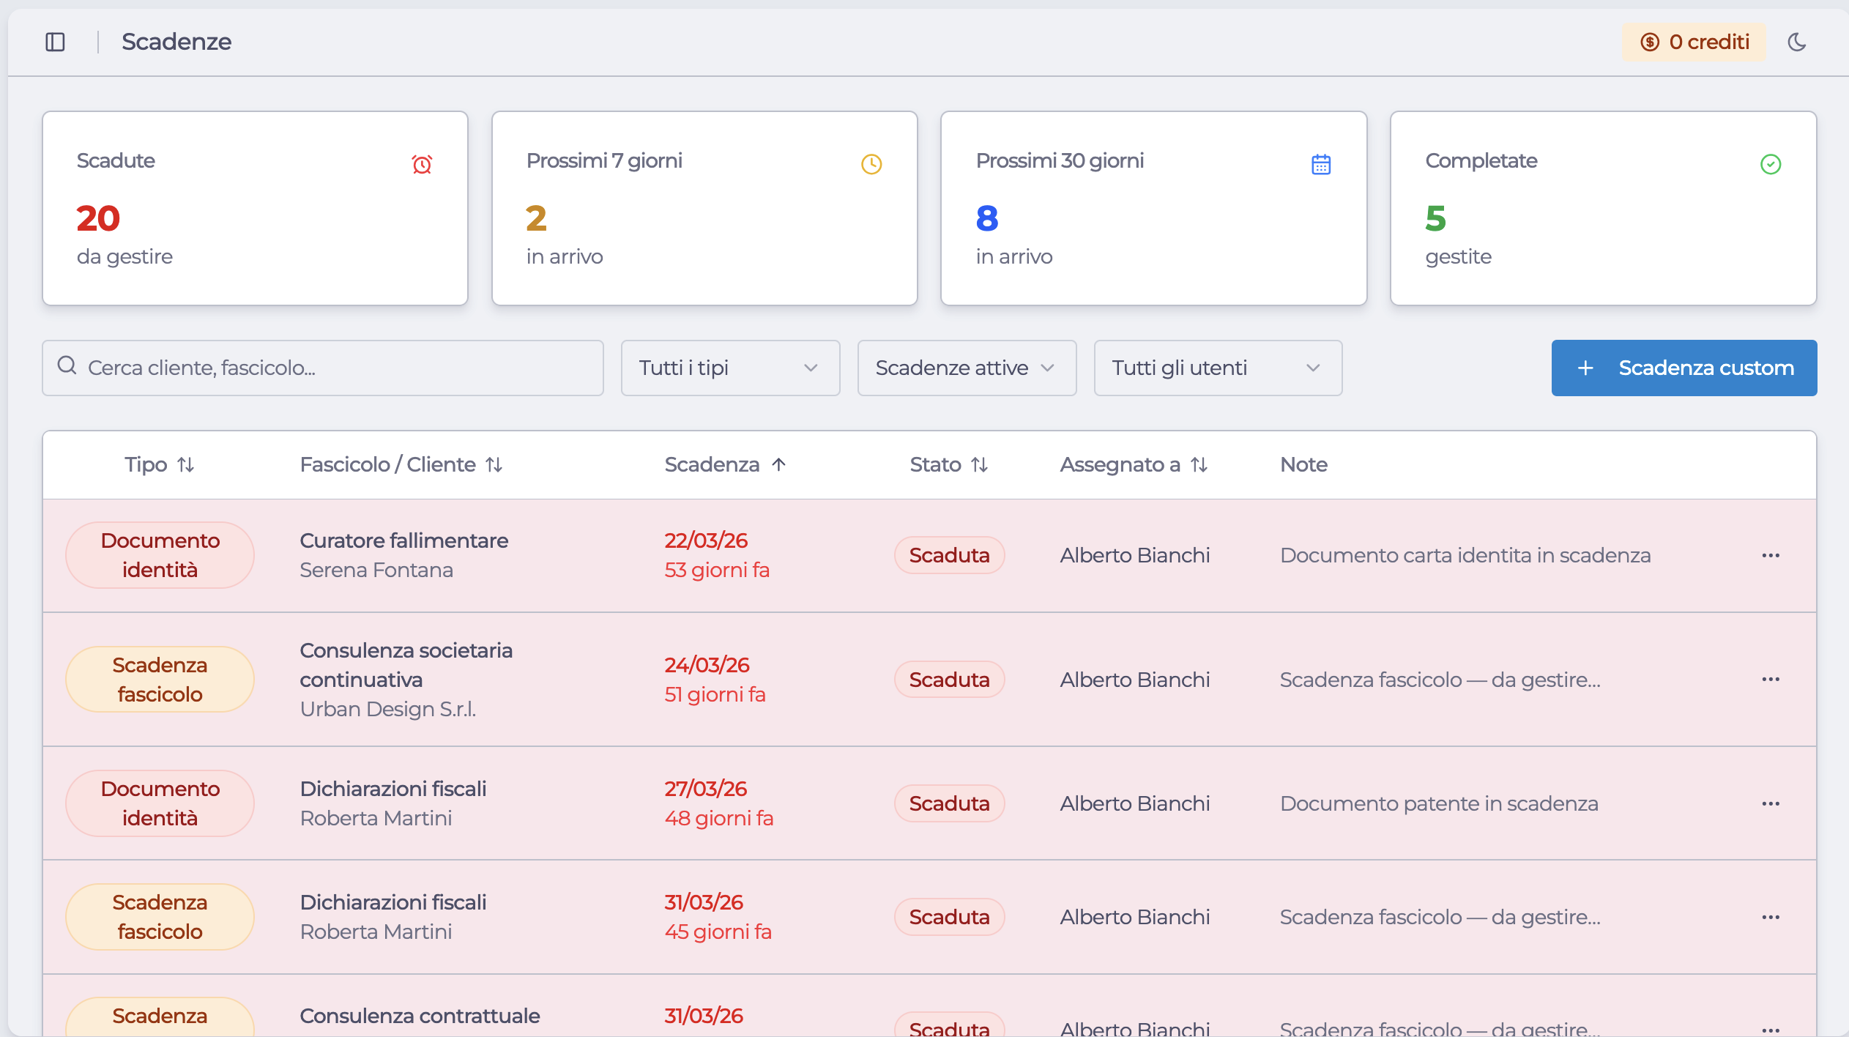Image resolution: width=1849 pixels, height=1037 pixels.
Task: Click Dichiarazioni fiscali in the 45 giorni fa row
Action: [393, 902]
